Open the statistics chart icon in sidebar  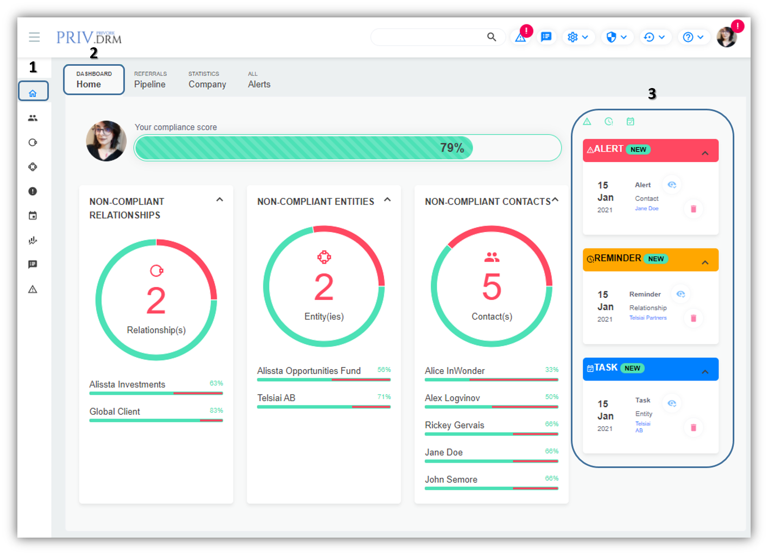pyautogui.click(x=33, y=240)
